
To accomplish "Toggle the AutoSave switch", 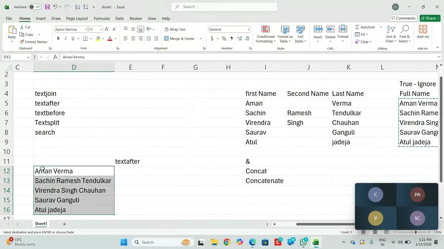I will point(35,7).
